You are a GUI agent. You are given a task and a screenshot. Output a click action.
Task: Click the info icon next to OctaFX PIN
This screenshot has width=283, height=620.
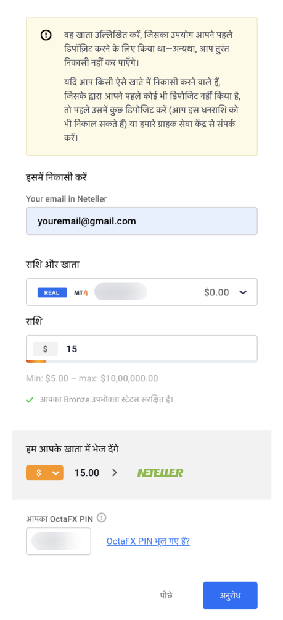tap(102, 517)
